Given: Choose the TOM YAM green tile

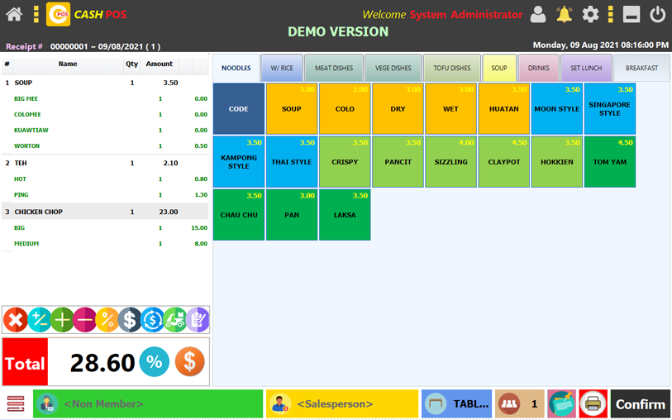Looking at the screenshot, I should tap(610, 161).
